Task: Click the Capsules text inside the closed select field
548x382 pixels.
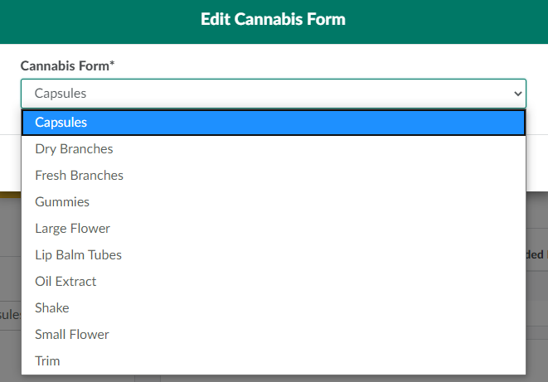Action: (61, 94)
